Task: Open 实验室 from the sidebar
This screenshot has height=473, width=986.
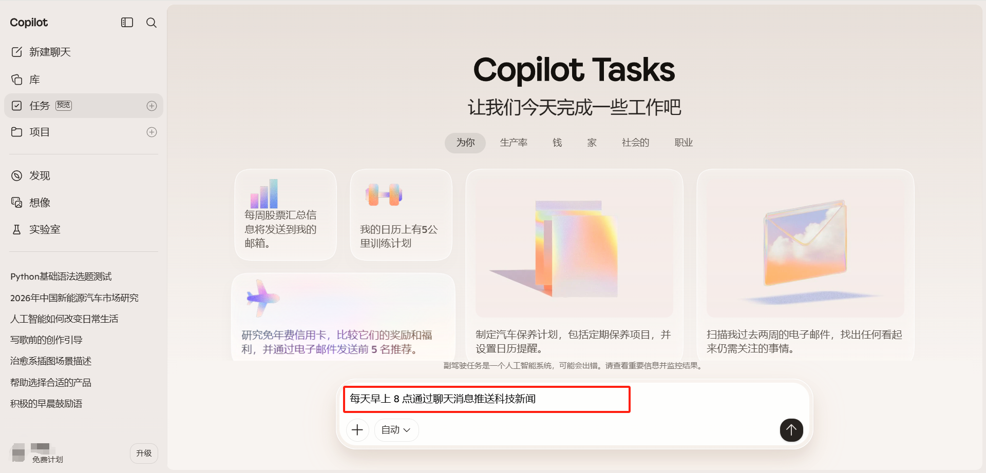Action: tap(44, 230)
